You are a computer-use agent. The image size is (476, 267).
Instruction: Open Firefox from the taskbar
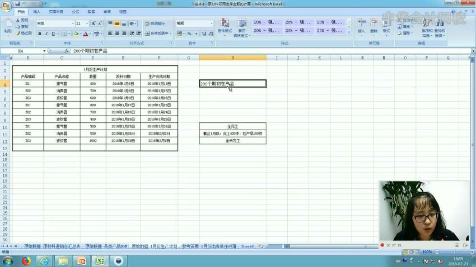[x=26, y=261]
